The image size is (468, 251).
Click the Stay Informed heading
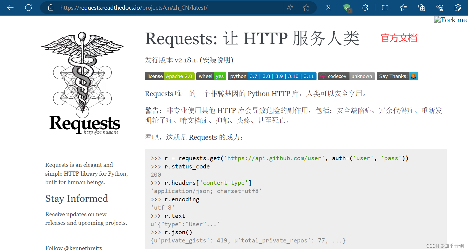[x=77, y=199]
